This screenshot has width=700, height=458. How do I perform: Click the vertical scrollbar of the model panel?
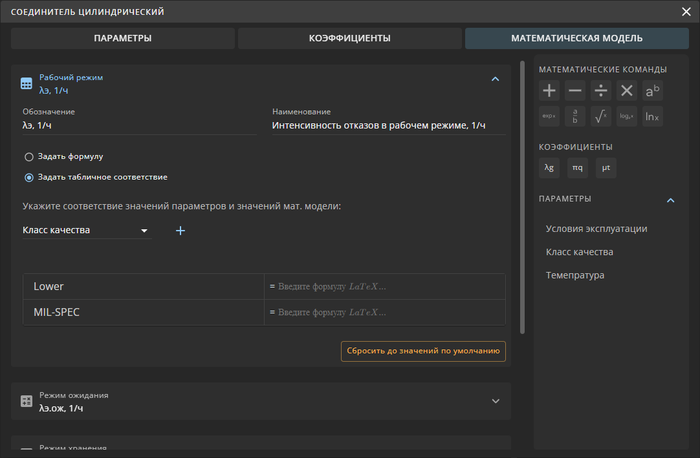[522, 197]
